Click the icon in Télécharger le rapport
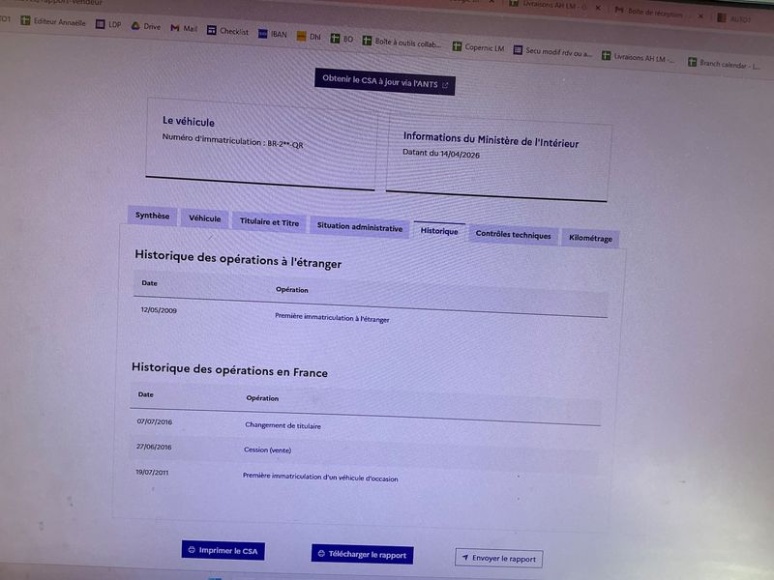Image resolution: width=774 pixels, height=580 pixels. [x=321, y=553]
